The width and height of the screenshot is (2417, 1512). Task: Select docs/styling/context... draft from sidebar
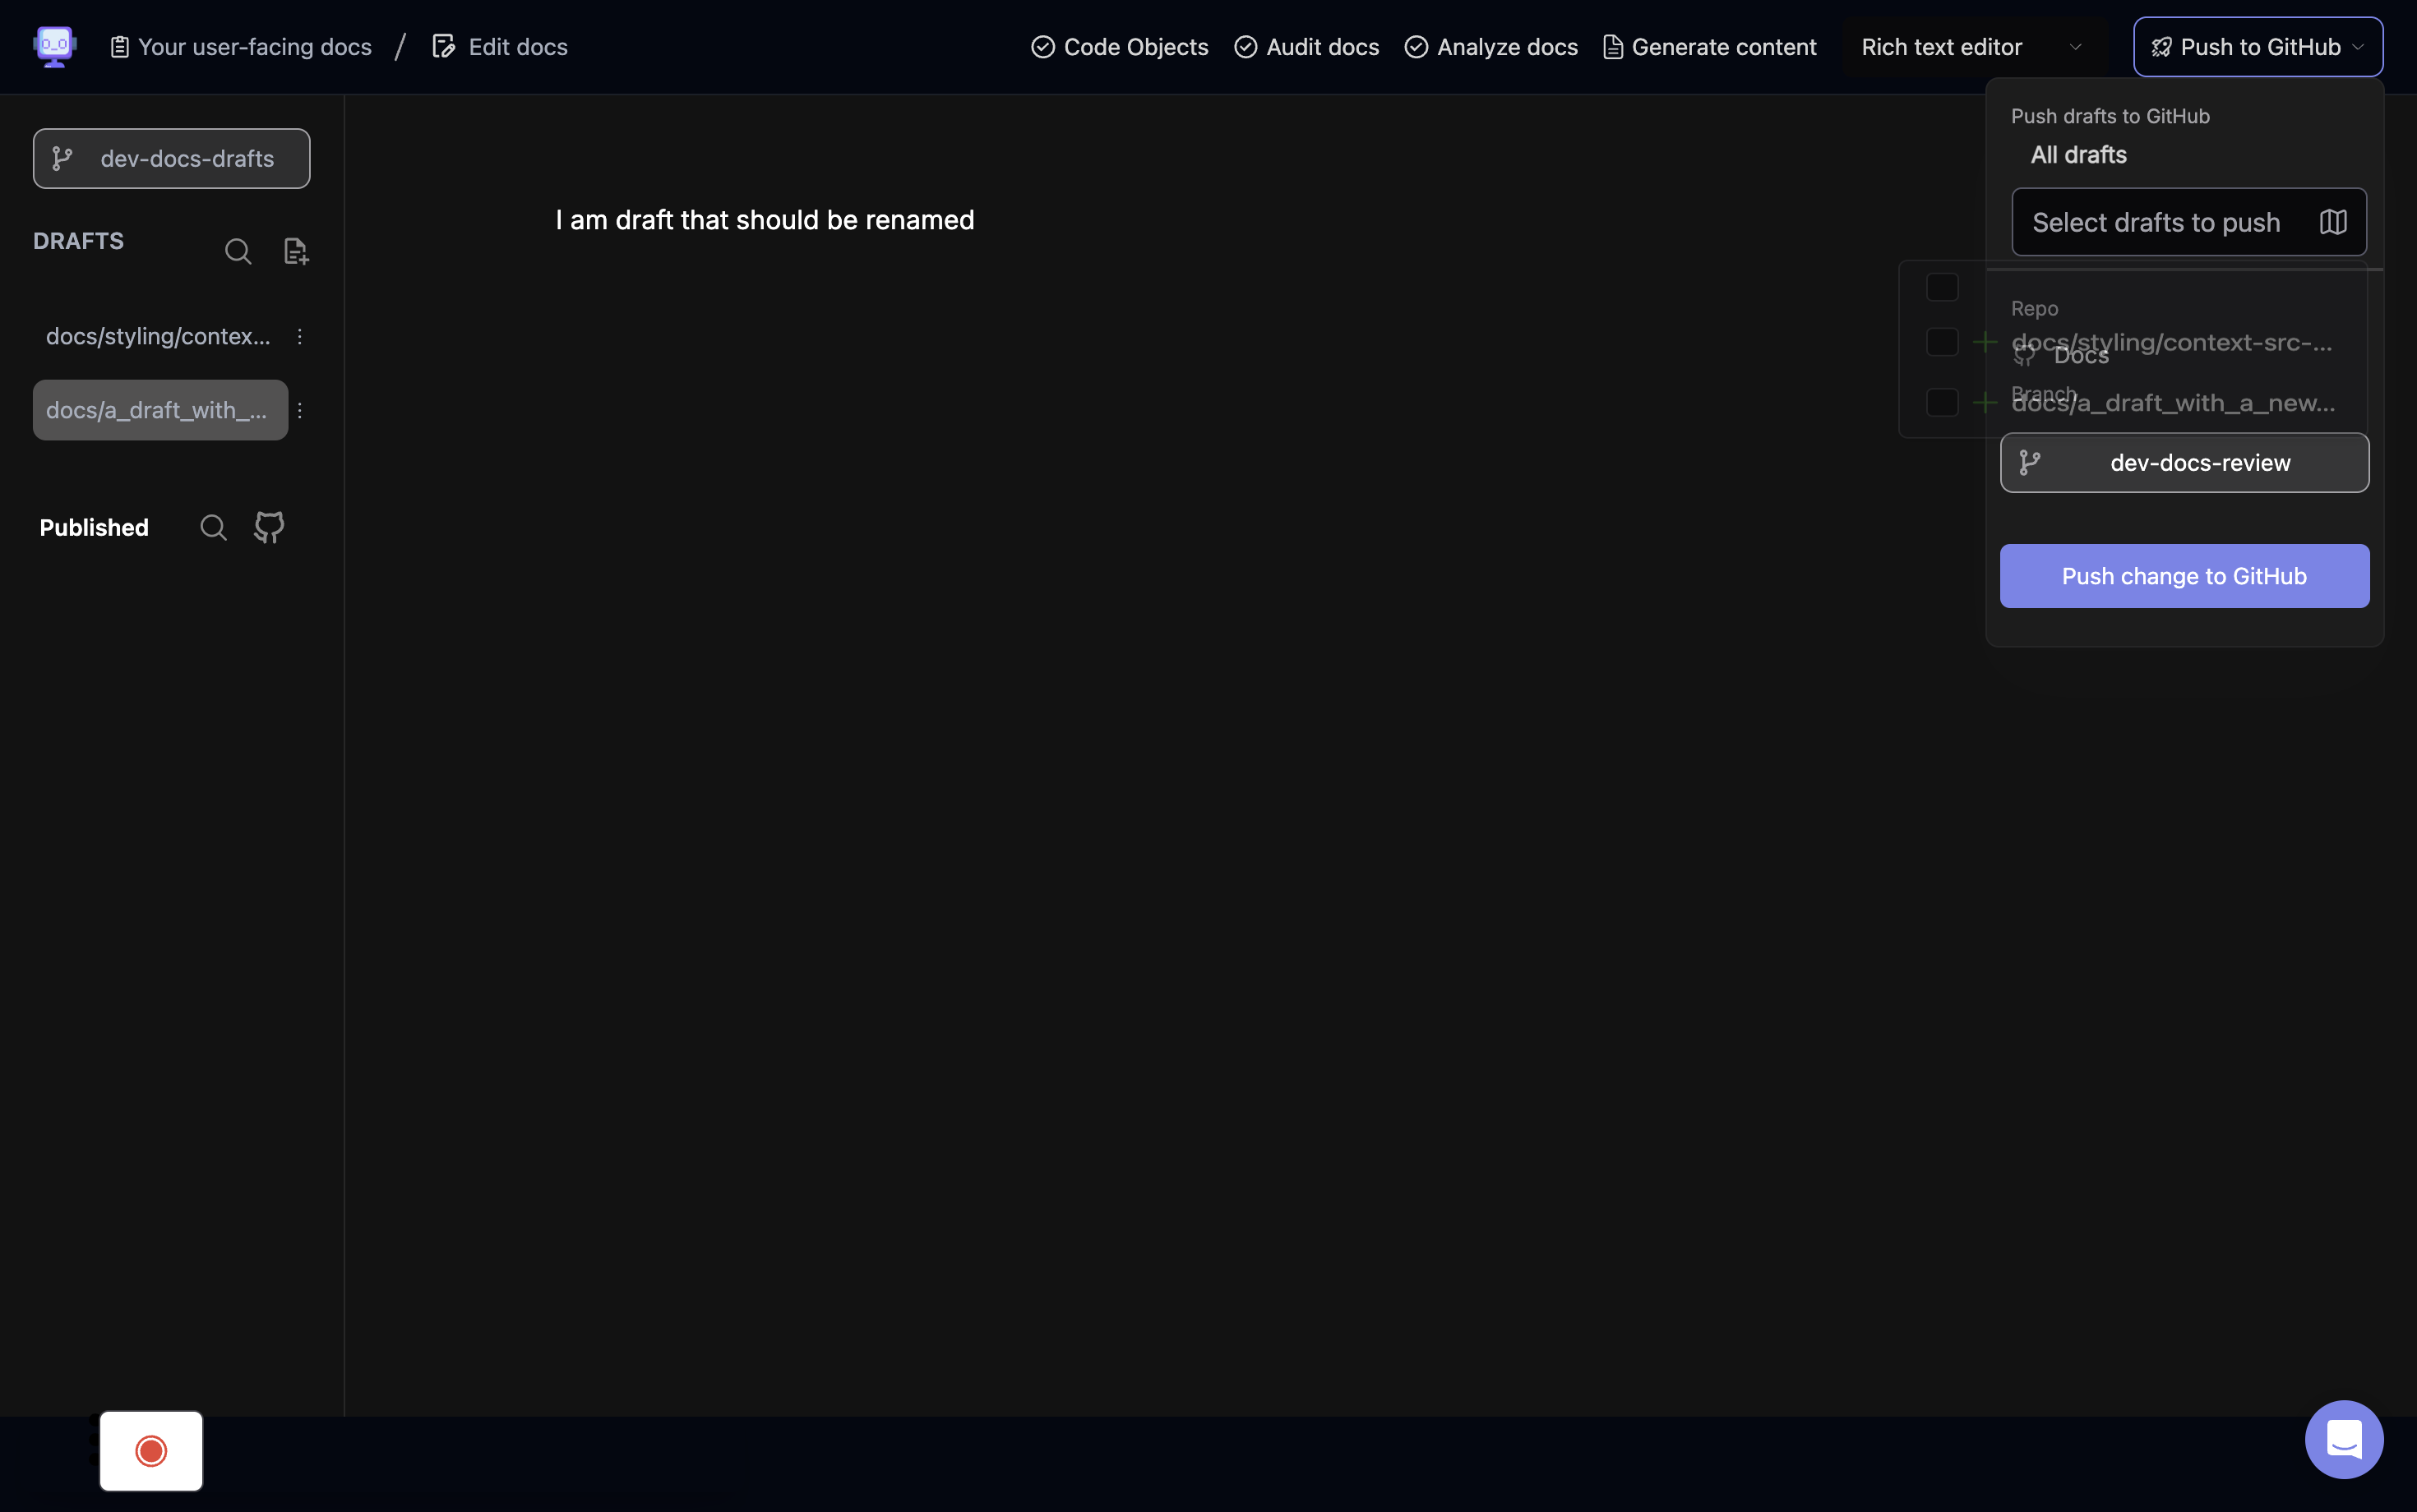click(x=155, y=334)
